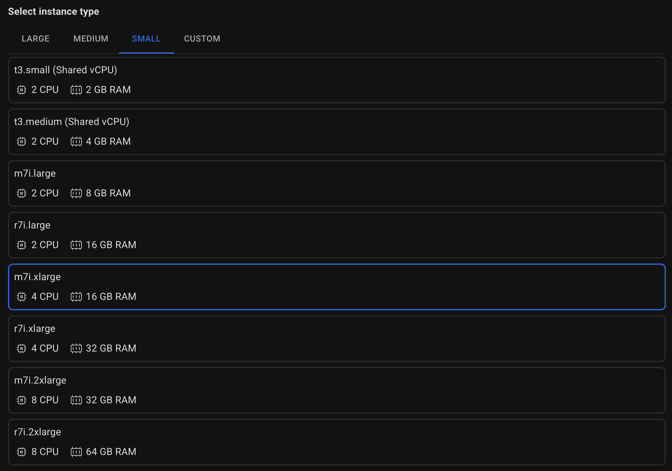672x471 pixels.
Task: Click the CPU chip icon in m7i.2xlarge card
Action: click(x=22, y=400)
